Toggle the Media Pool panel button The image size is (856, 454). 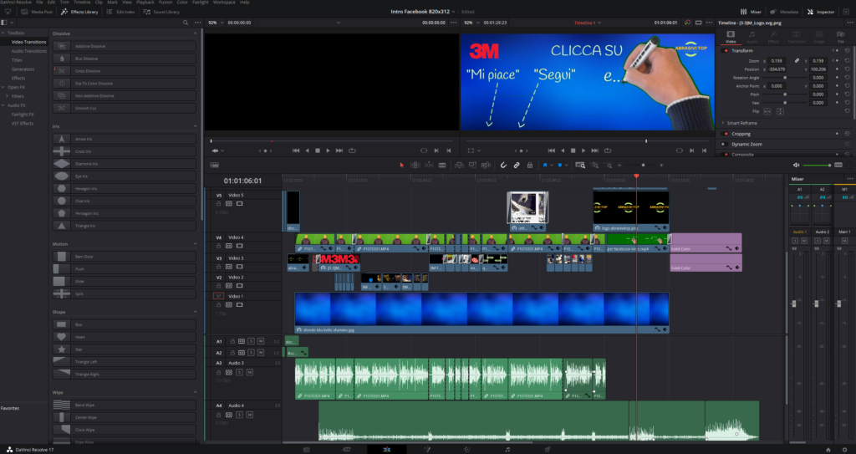37,12
